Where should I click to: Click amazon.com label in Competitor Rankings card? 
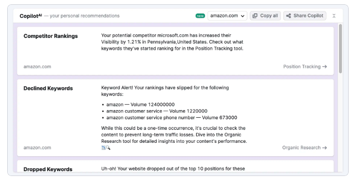coord(37,67)
